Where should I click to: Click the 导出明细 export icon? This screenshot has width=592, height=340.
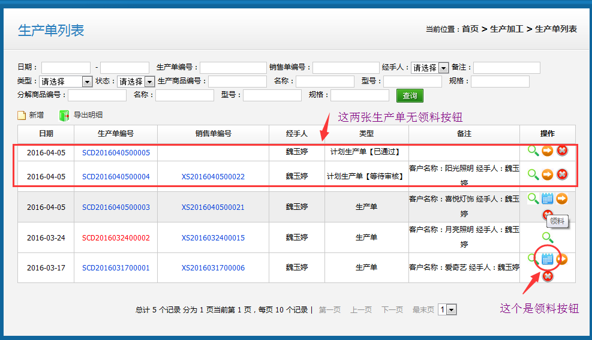coord(64,116)
